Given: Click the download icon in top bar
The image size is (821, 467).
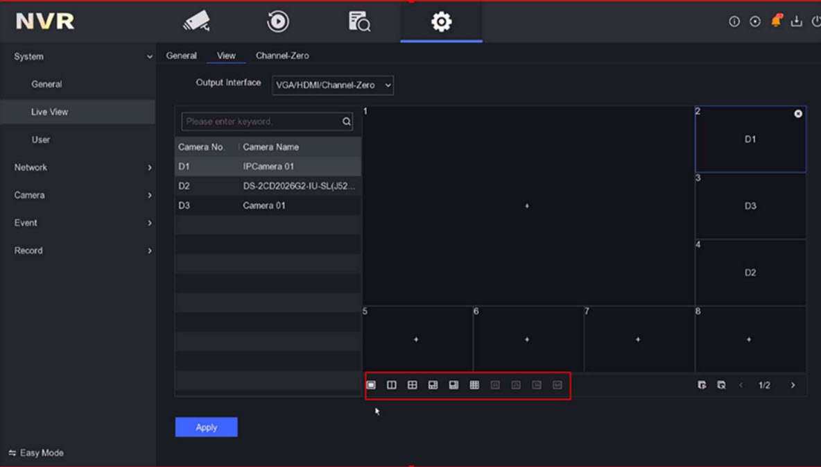Looking at the screenshot, I should tap(797, 22).
